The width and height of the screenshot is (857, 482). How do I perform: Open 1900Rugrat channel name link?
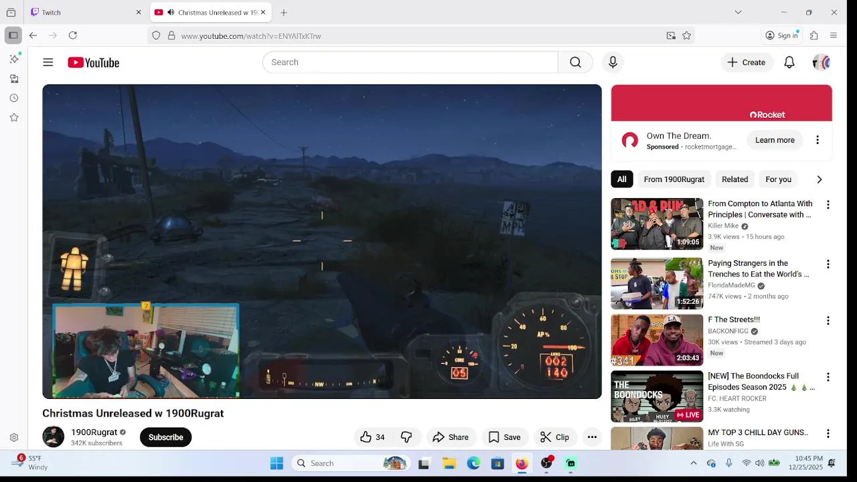[94, 432]
